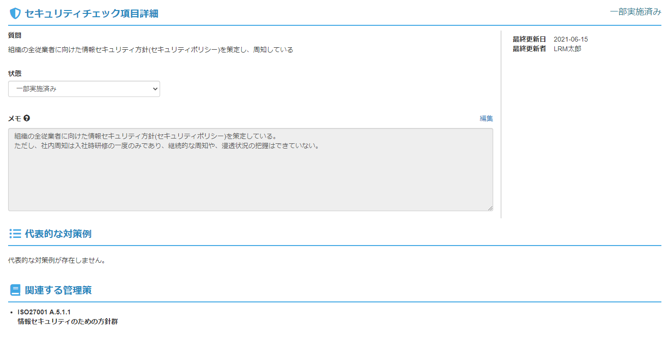Viewport: 670px width, 343px height.
Task: Click the help question-mark icon next to メモ
Action: coord(27,118)
